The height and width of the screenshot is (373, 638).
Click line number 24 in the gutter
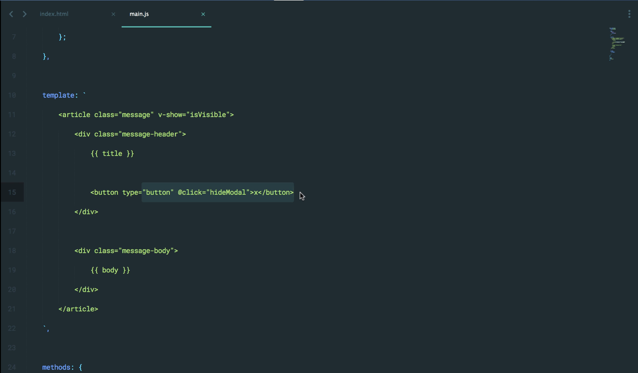click(12, 368)
